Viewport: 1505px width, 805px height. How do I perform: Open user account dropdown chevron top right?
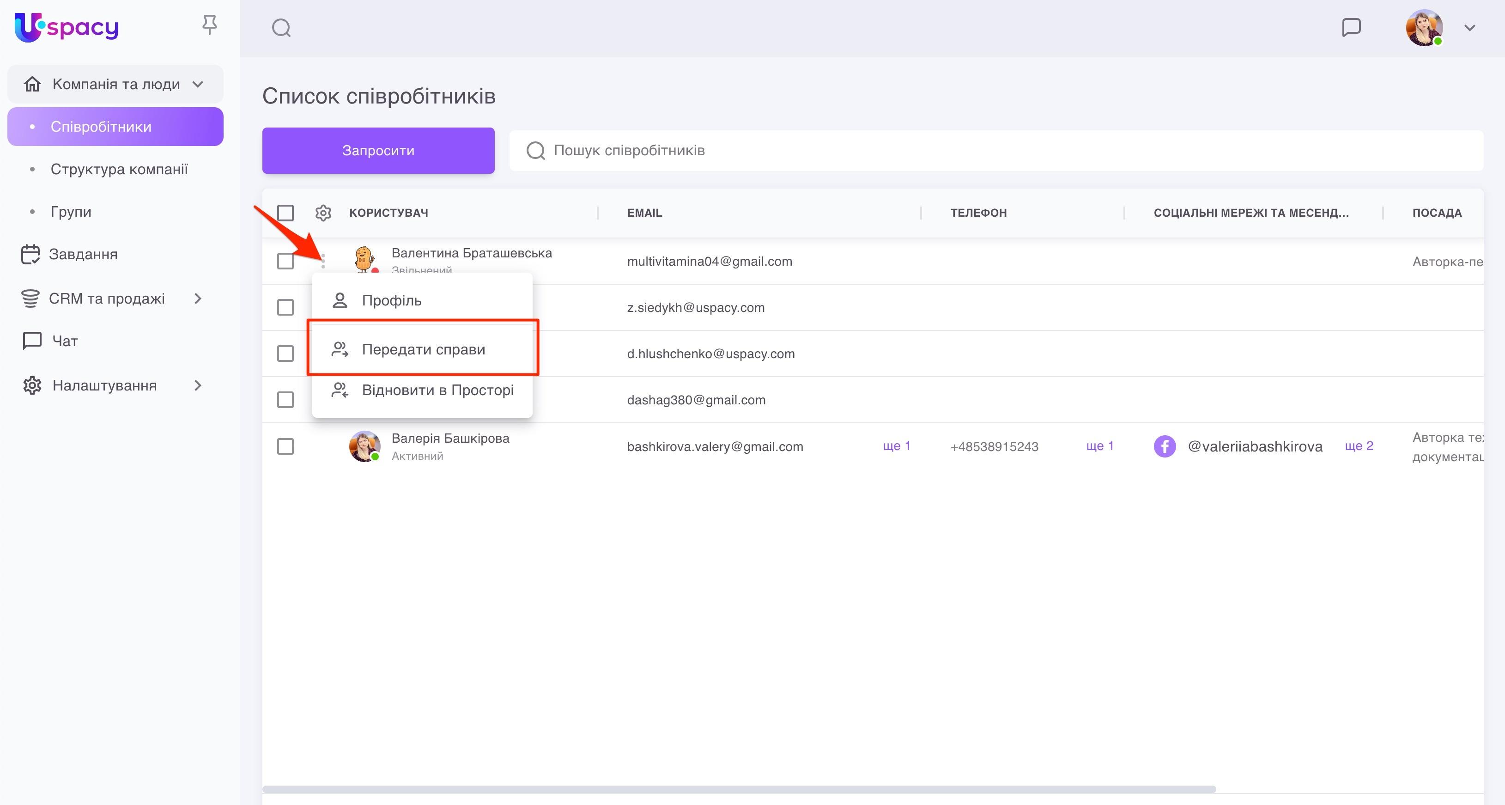click(1470, 27)
